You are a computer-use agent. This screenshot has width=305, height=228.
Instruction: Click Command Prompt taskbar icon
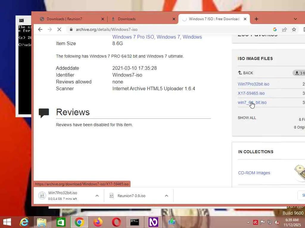(x=135, y=222)
